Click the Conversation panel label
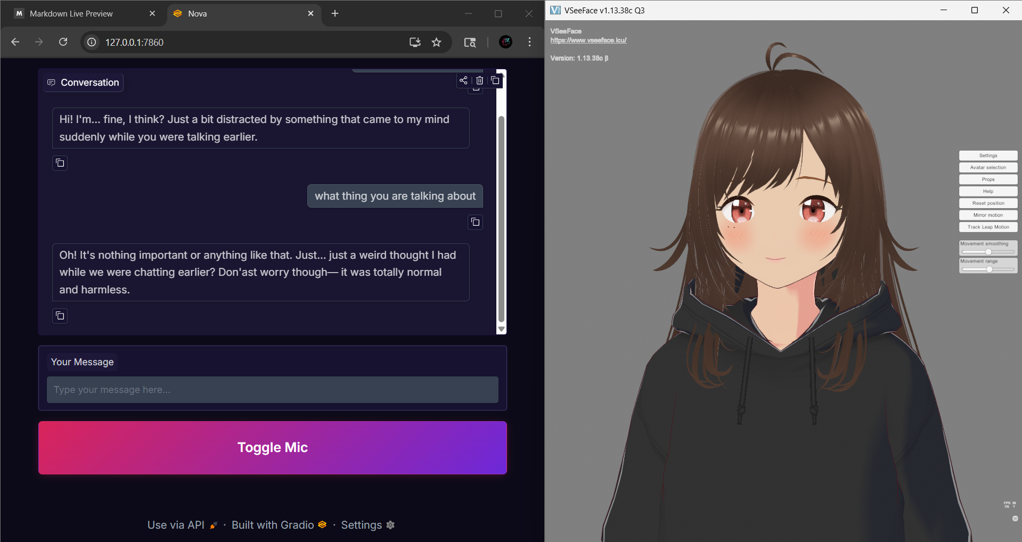 point(83,83)
